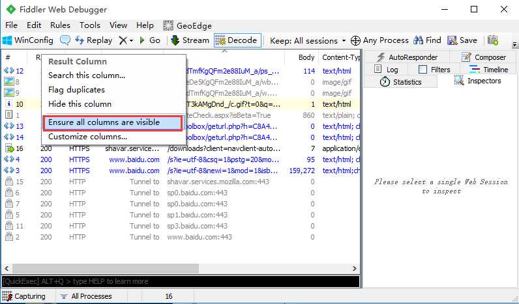Open the Keep: All sessions dropdown
This screenshot has width=519, height=304.
(x=308, y=40)
